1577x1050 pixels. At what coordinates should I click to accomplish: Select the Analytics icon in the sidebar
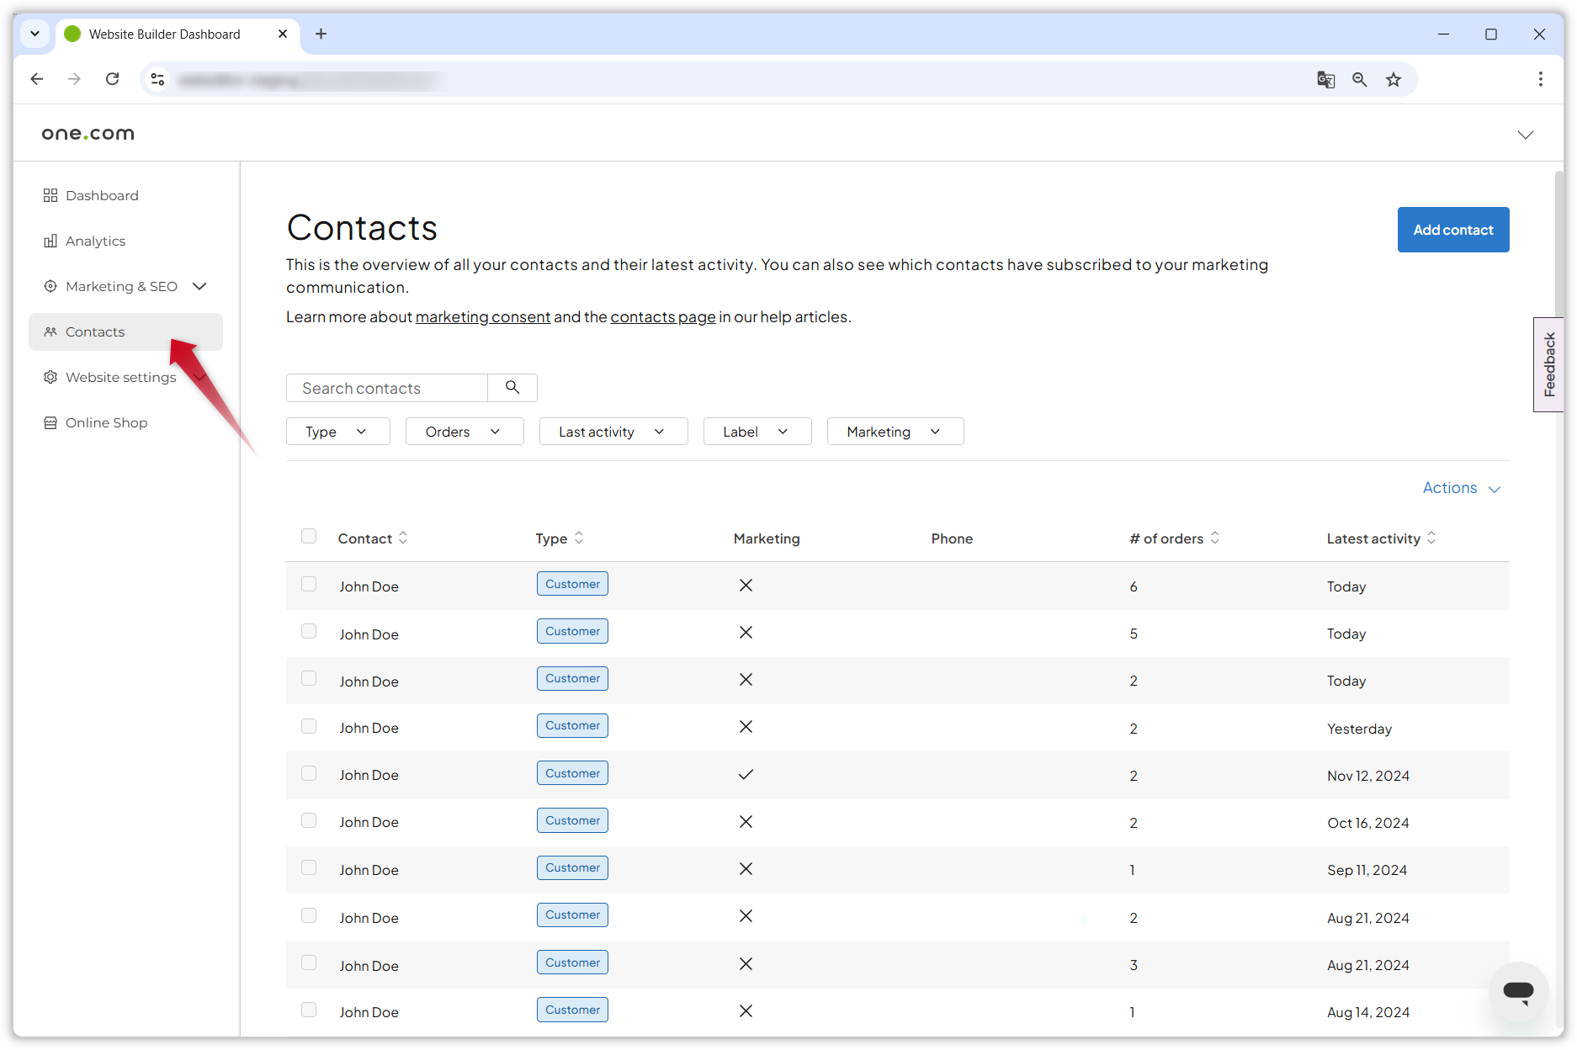[x=51, y=241]
